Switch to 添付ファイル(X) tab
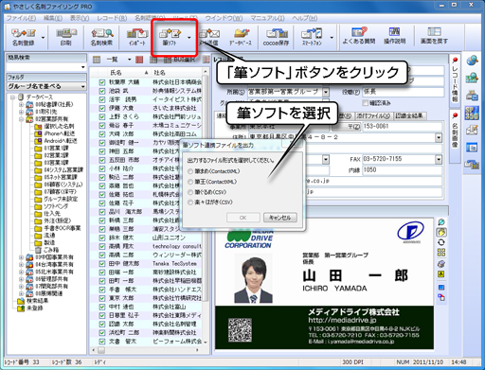 click(373, 115)
